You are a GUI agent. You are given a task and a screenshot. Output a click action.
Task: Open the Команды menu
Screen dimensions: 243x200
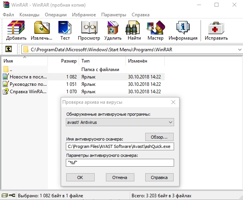tap(29, 15)
